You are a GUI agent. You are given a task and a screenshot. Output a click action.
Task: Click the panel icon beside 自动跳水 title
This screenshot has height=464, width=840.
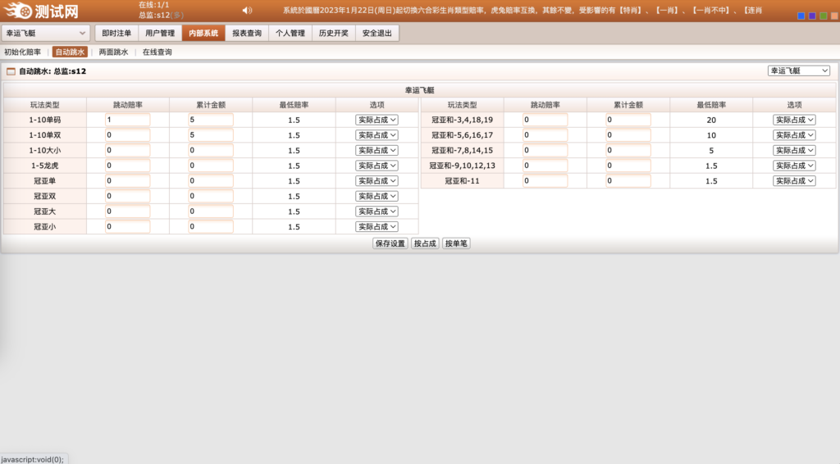coord(11,71)
